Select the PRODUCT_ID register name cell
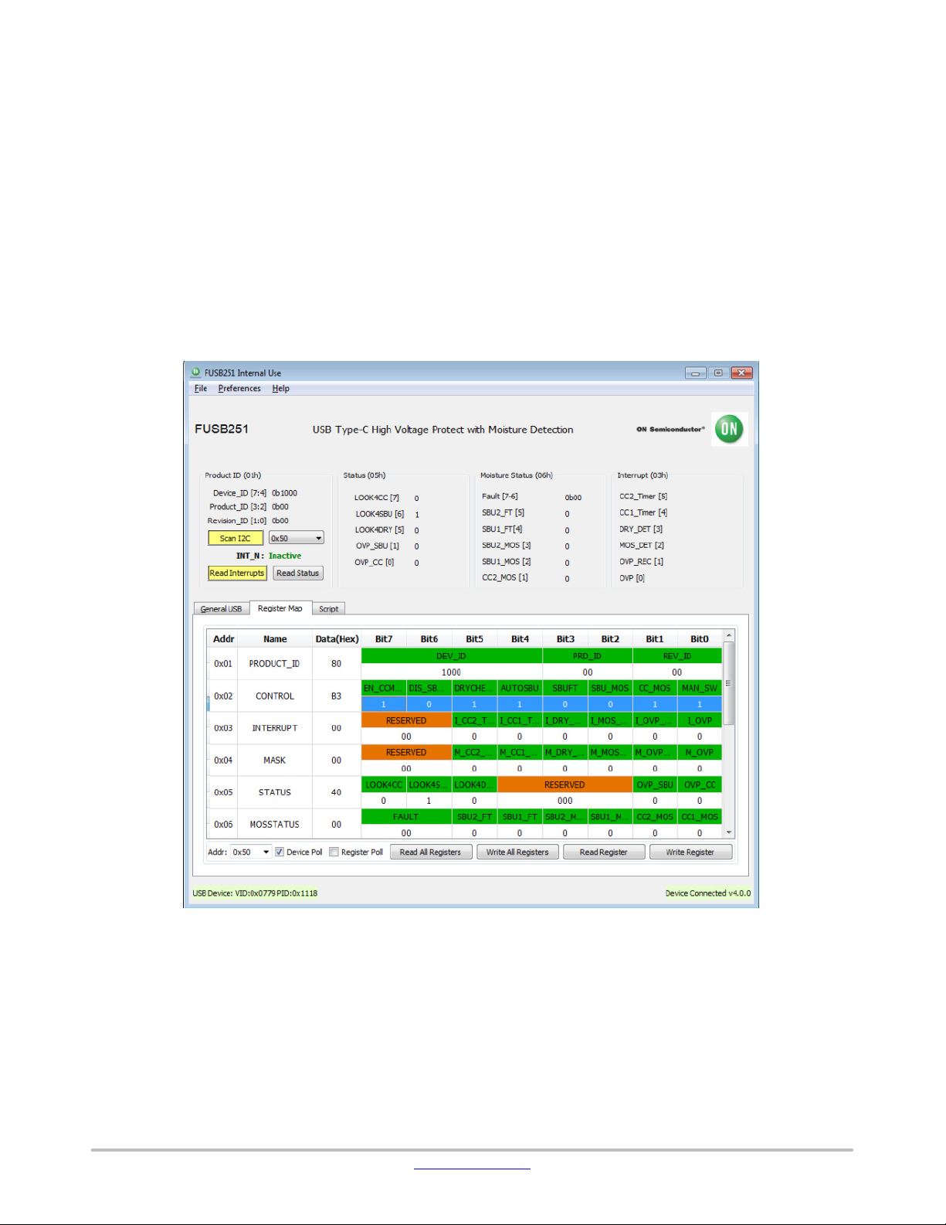The image size is (946, 1225). (274, 664)
